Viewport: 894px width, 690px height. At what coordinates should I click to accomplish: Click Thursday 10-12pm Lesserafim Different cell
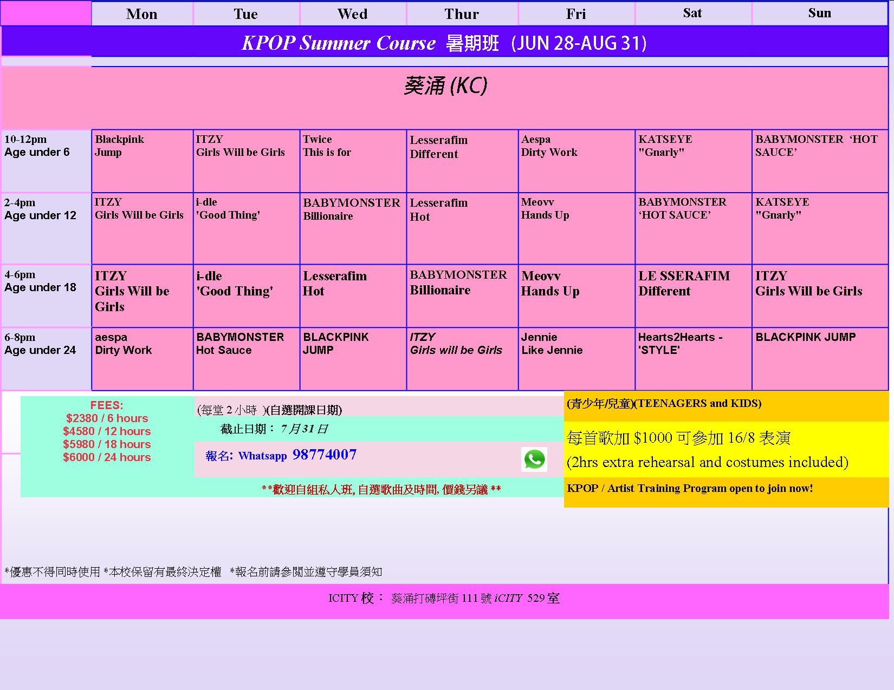coord(462,161)
